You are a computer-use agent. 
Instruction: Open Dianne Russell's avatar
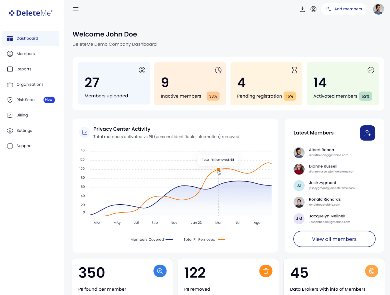coord(299,169)
